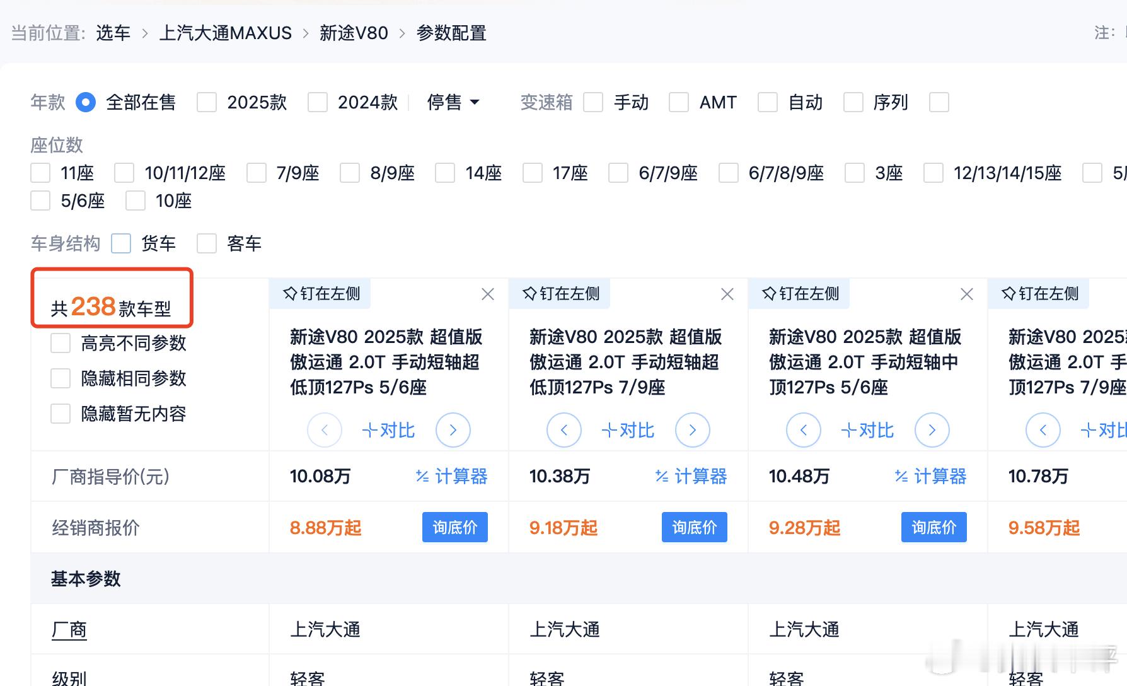Check the 客车 body structure filter
This screenshot has width=1127, height=686.
pyautogui.click(x=207, y=243)
